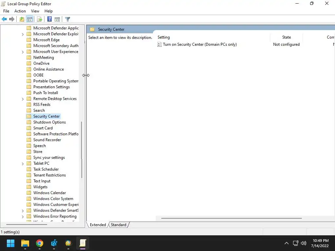Select the RSS Feeds tree folder

point(42,105)
